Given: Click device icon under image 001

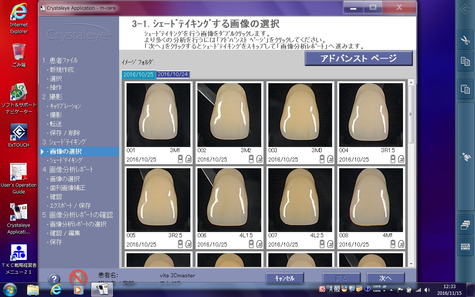Looking at the screenshot, I should (x=180, y=159).
